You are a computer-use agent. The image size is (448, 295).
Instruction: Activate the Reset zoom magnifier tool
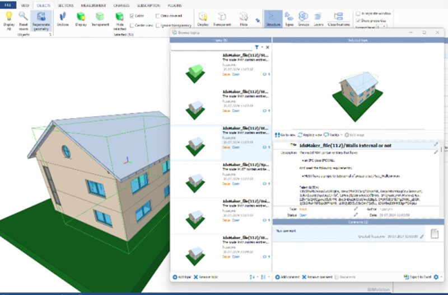(x=23, y=21)
